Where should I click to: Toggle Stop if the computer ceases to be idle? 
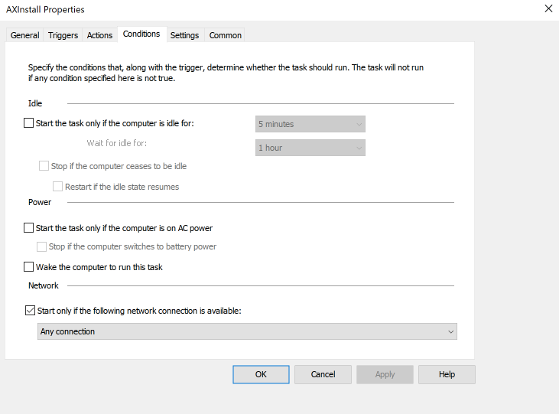coord(44,166)
